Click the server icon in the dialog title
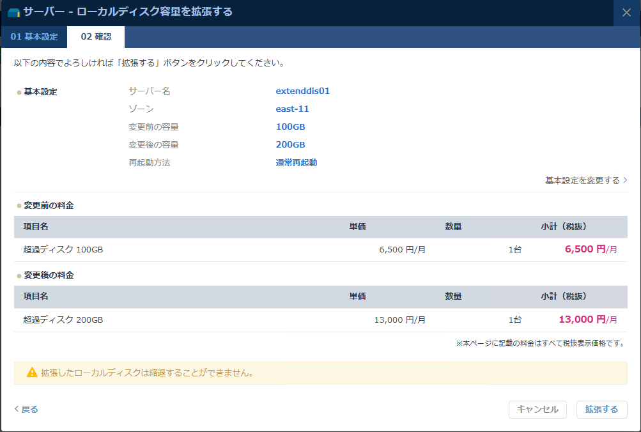The width and height of the screenshot is (641, 432). click(x=13, y=12)
